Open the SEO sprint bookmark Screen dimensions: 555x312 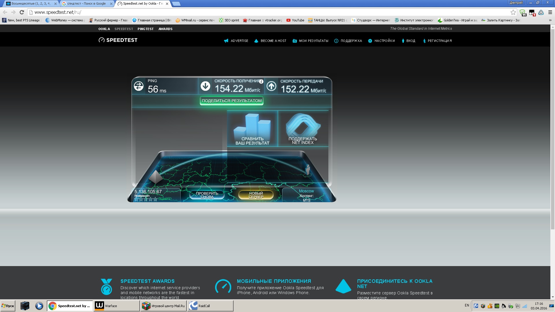click(x=229, y=20)
